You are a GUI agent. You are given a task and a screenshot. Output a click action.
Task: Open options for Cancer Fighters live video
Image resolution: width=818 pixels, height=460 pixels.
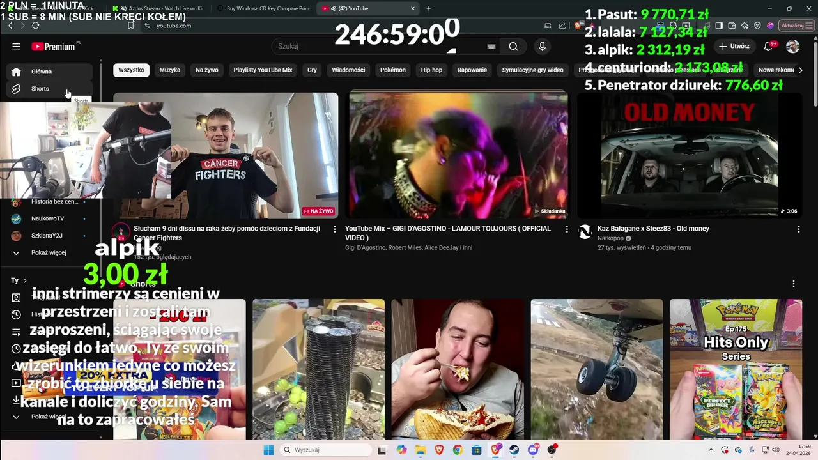(334, 229)
